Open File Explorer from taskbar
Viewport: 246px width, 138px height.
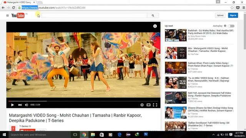[93, 135]
